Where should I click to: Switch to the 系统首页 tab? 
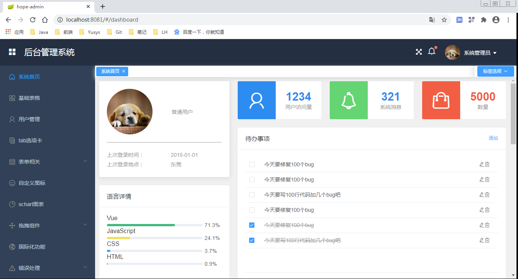110,71
